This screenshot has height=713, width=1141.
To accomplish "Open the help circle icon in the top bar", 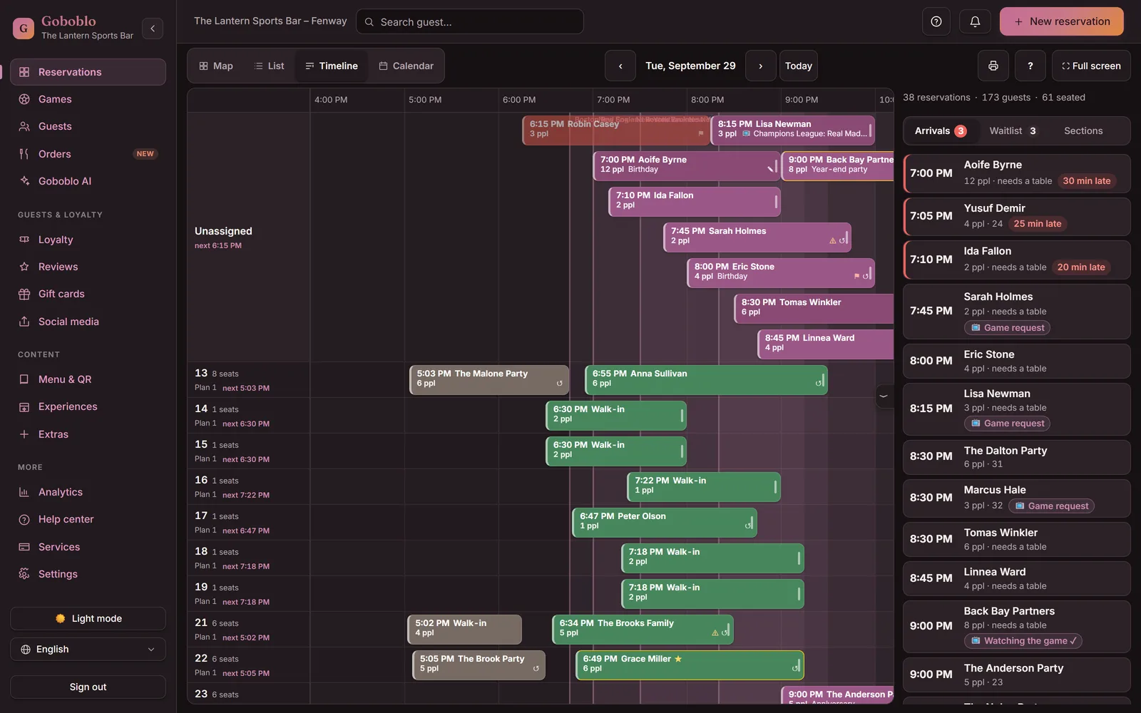I will [936, 21].
